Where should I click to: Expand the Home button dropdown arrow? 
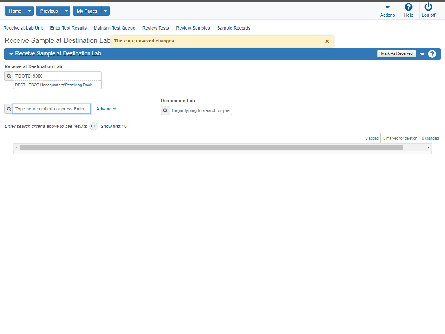[x=30, y=11]
